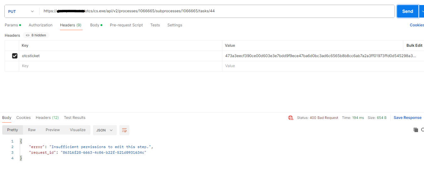The width and height of the screenshot is (424, 171).
Task: Open the response Headers (12) tab
Action: click(x=47, y=118)
